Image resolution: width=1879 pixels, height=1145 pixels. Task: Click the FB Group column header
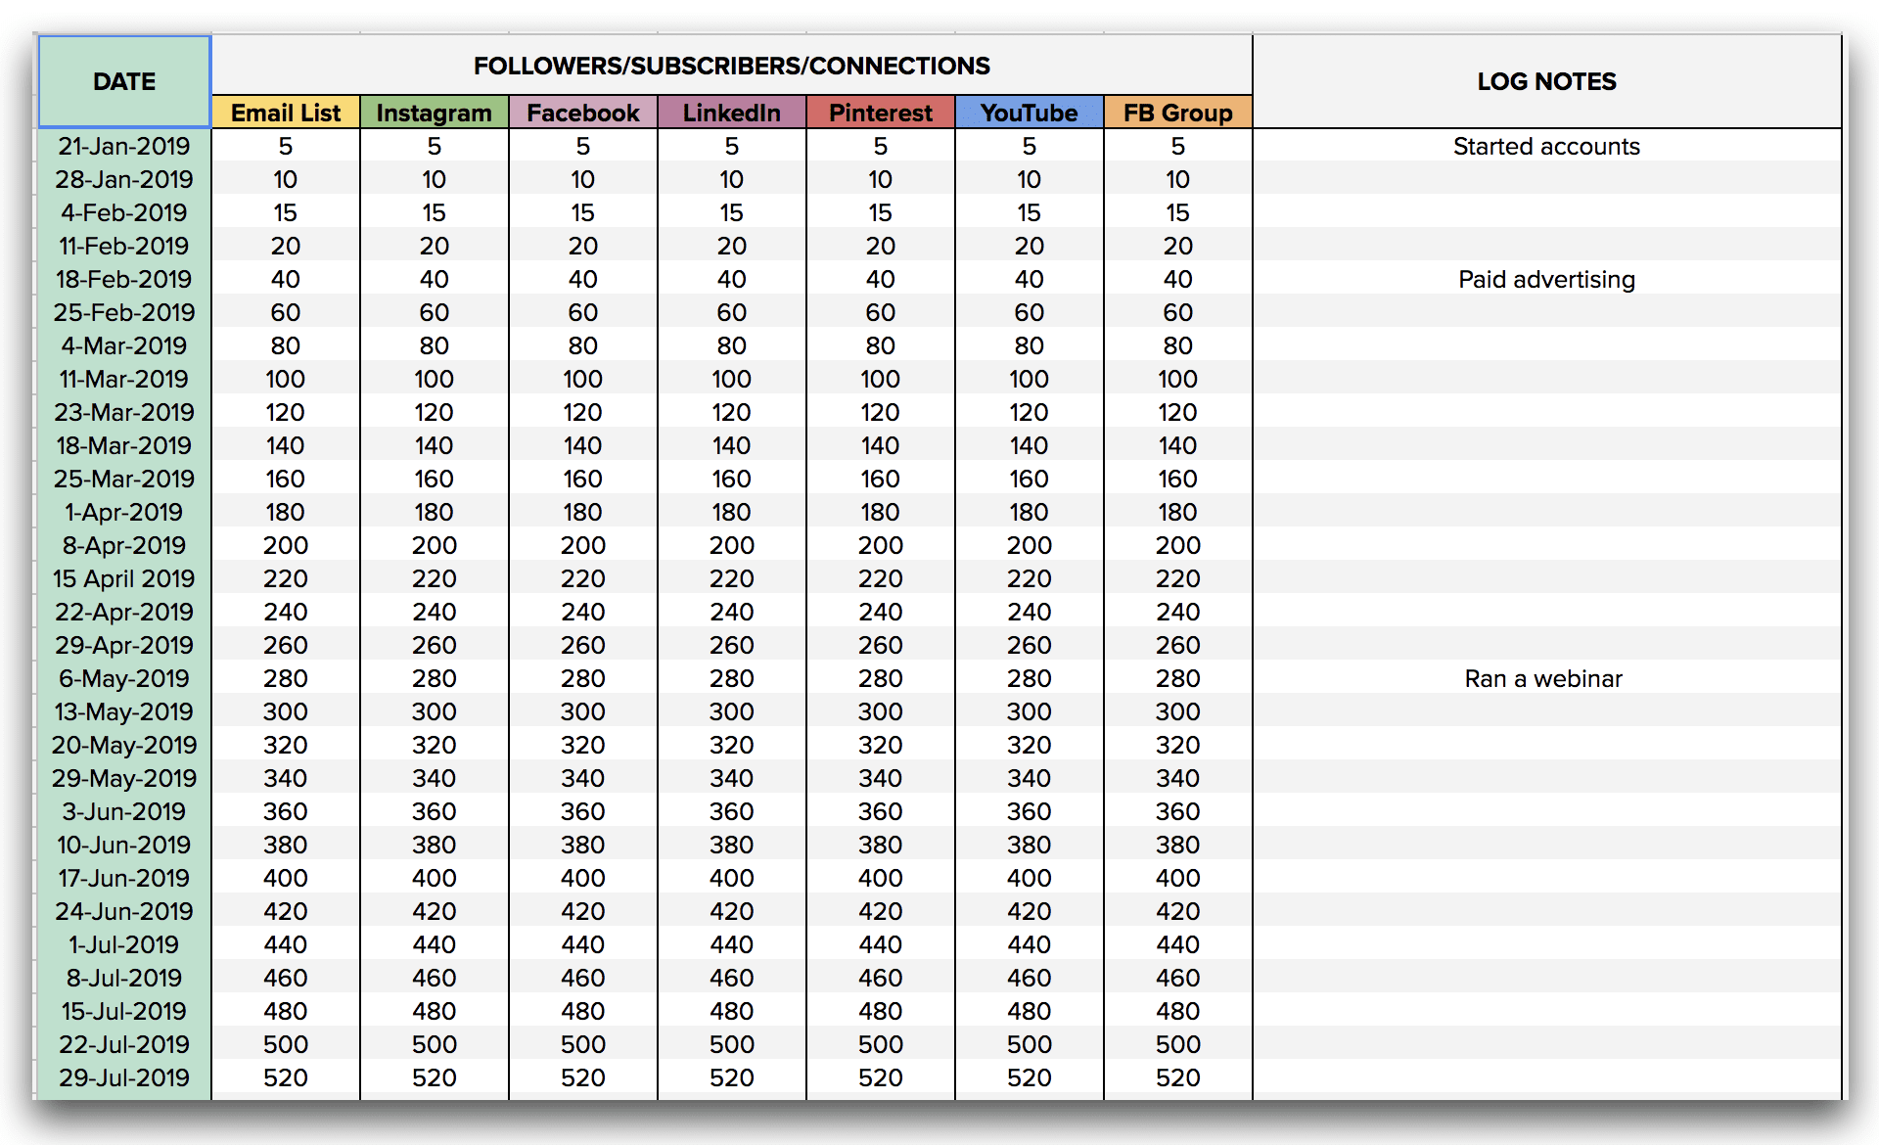(x=1177, y=112)
